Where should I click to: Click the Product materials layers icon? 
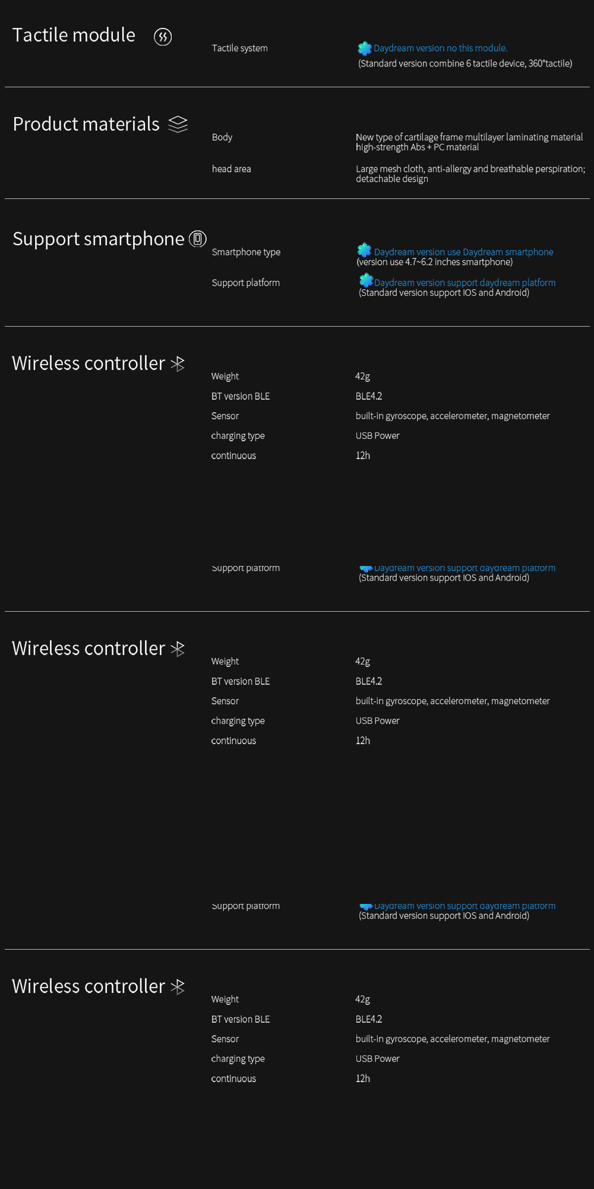coord(178,124)
